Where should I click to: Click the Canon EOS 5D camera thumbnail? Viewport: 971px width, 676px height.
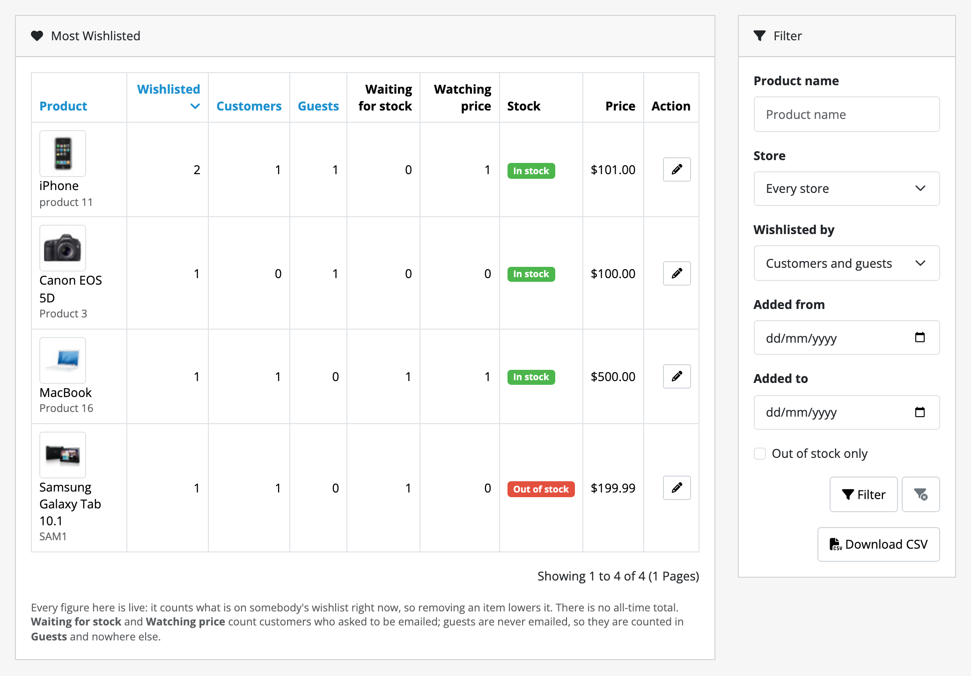coord(63,248)
